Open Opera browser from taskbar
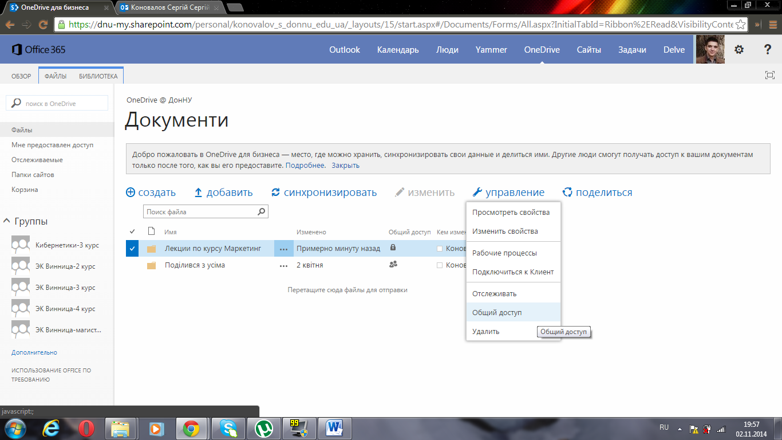Screen dimensions: 782x440 (86, 429)
